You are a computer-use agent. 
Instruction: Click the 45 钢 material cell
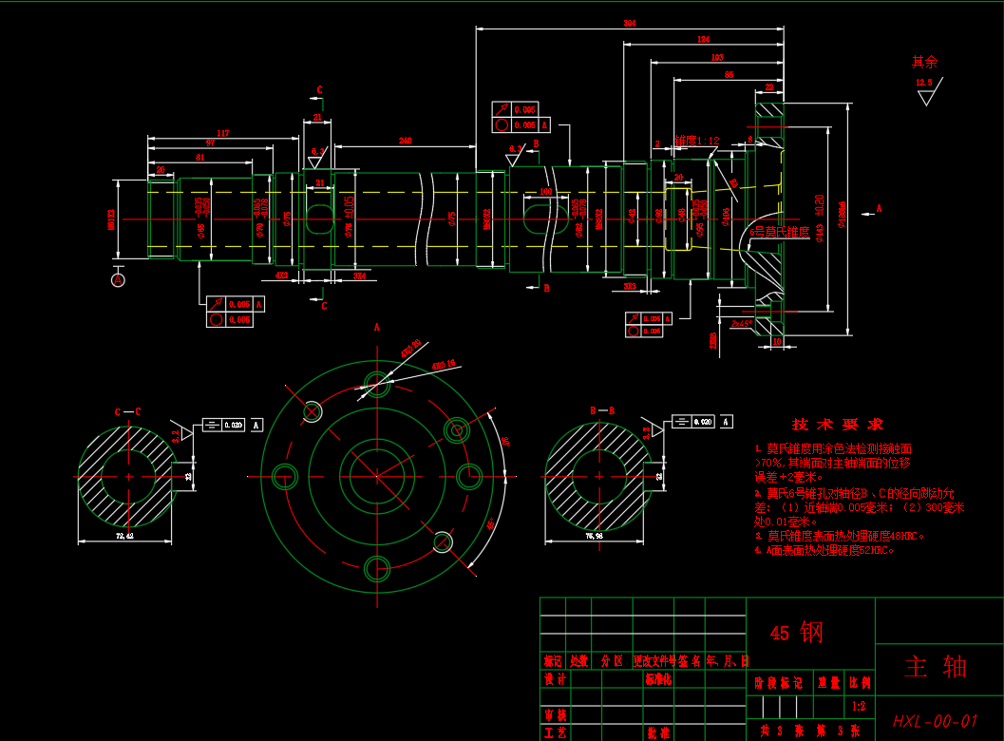pyautogui.click(x=796, y=633)
